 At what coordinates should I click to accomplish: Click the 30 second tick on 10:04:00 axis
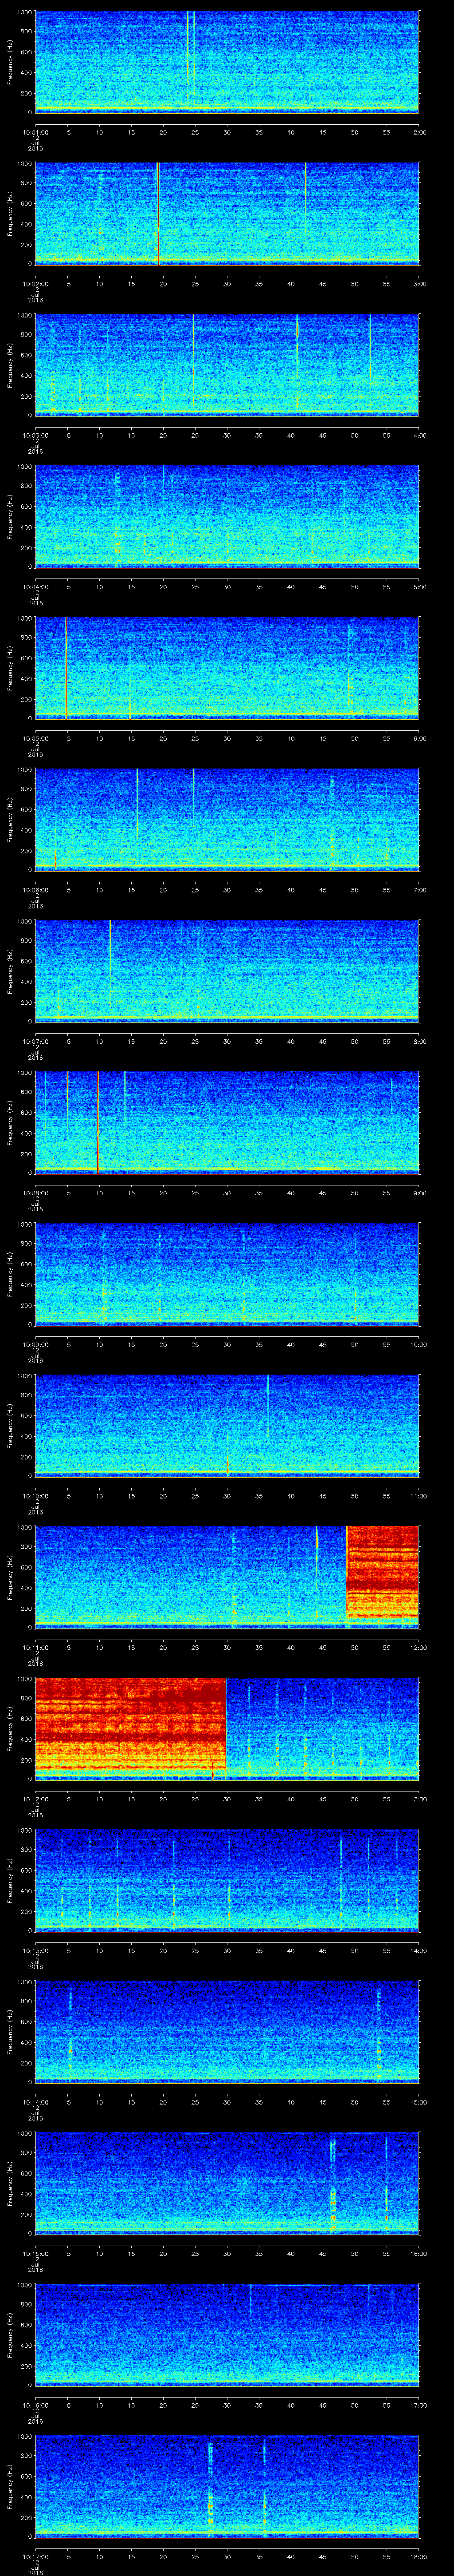(x=227, y=586)
